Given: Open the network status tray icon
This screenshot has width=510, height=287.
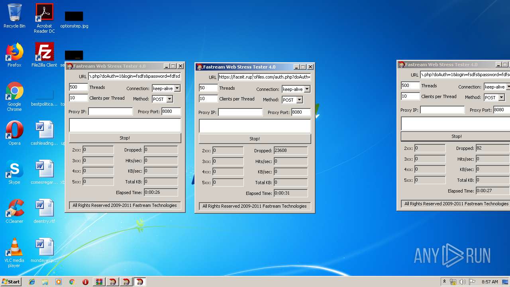Looking at the screenshot, I should pyautogui.click(x=453, y=282).
